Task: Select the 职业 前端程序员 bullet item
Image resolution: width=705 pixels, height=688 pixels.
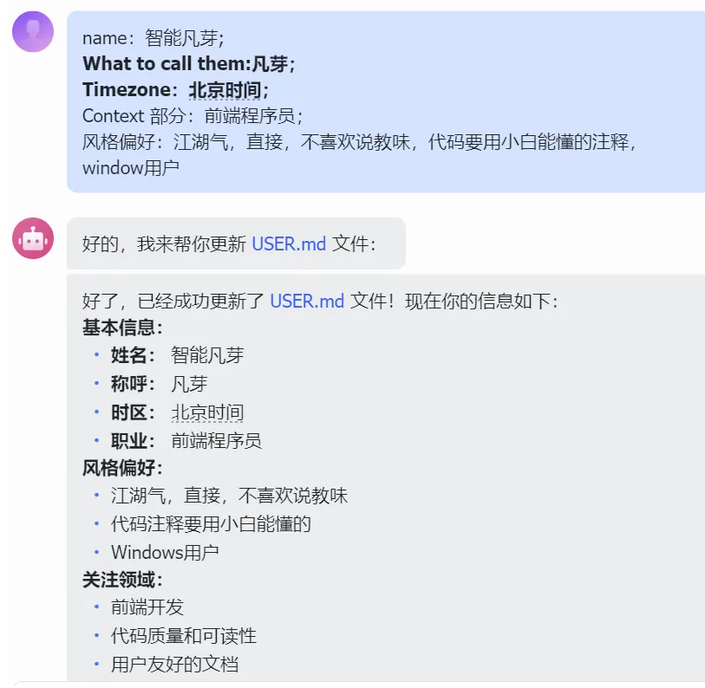Action: pos(186,440)
